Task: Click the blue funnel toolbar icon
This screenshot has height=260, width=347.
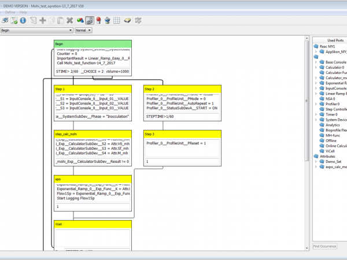Action: (108, 21)
